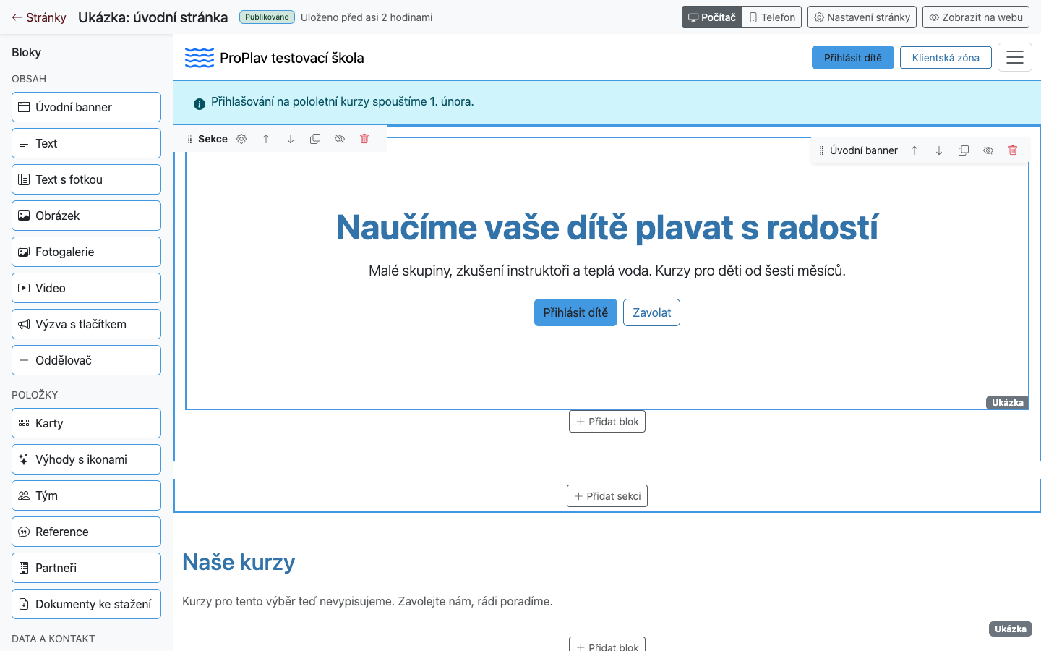Screen dimensions: 1041x651
Task: Add Partneři block
Action: [x=86, y=568]
